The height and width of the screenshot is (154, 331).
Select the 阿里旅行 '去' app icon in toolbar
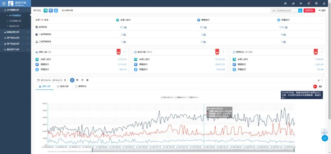56,10
